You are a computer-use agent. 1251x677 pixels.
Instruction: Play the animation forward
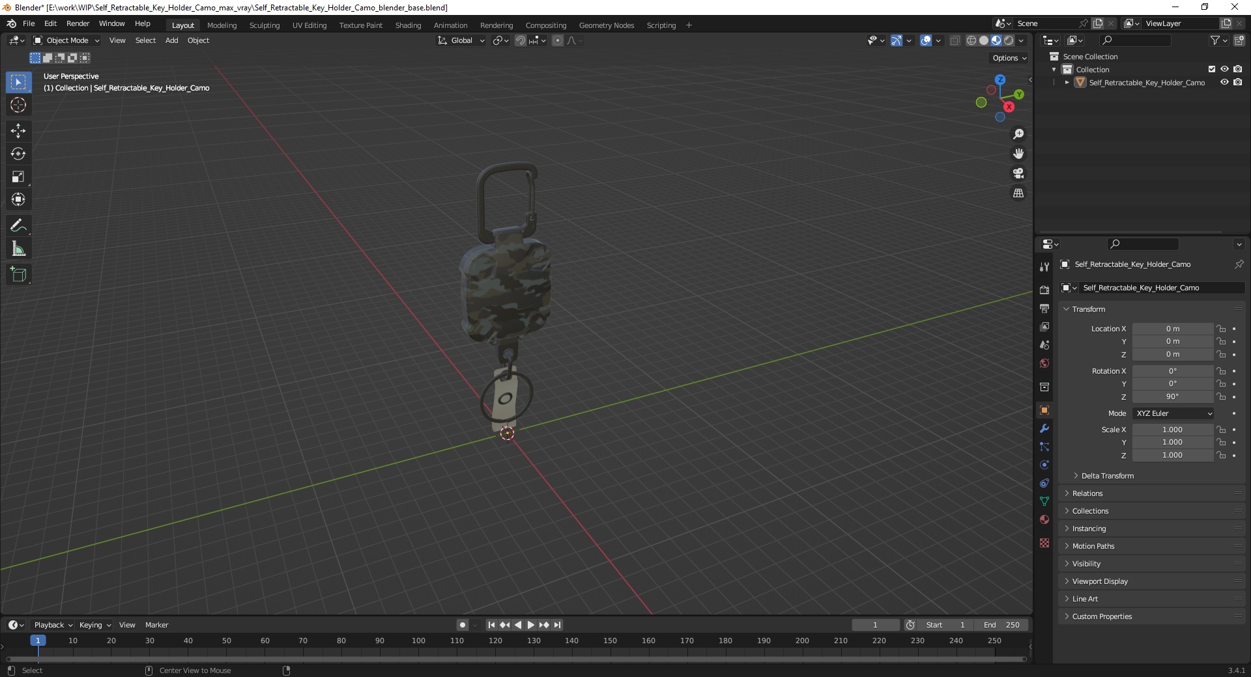point(531,625)
